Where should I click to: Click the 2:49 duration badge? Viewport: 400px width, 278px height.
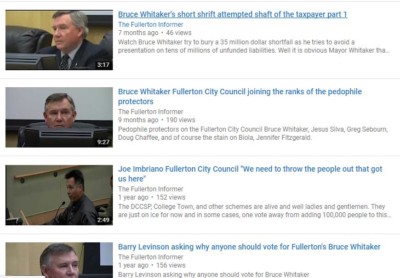[x=104, y=220]
